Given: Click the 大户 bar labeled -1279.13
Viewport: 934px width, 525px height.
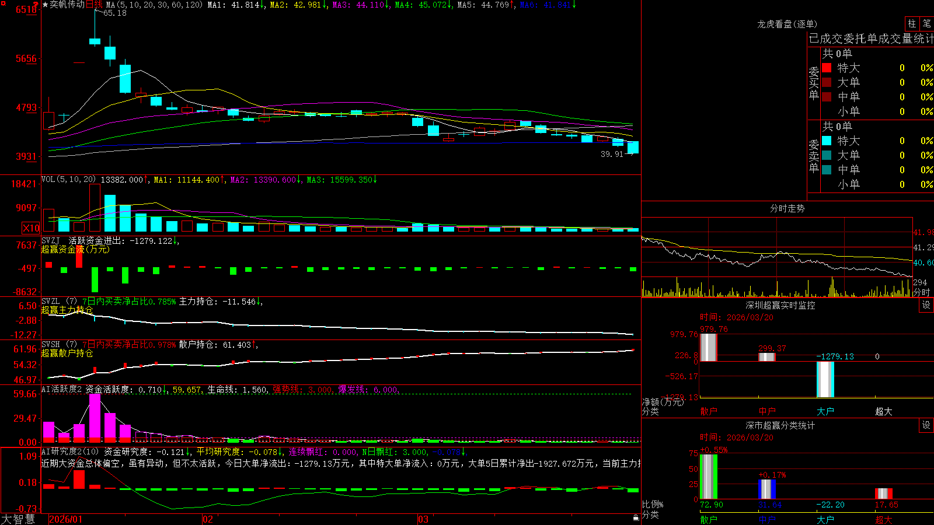Looking at the screenshot, I should 825,379.
